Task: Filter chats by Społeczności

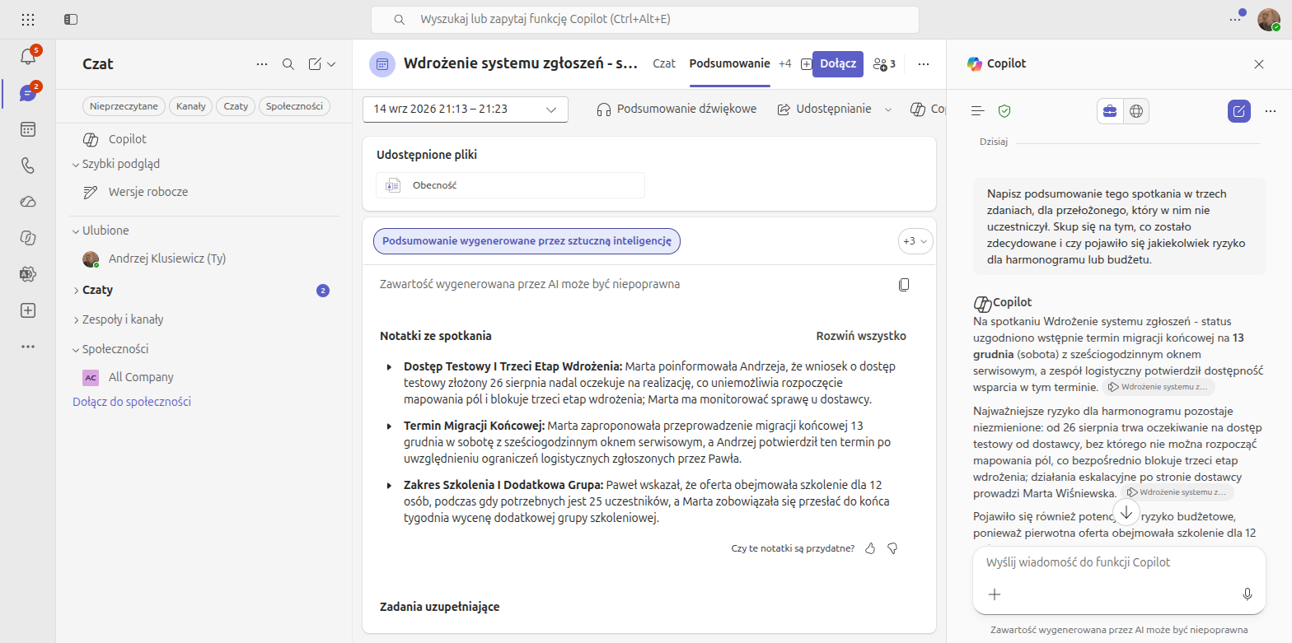Action: [295, 106]
